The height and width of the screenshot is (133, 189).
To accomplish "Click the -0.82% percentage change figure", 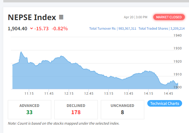I will (60, 29).
